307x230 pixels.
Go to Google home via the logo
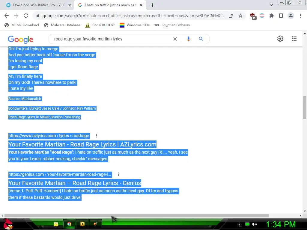click(x=21, y=40)
